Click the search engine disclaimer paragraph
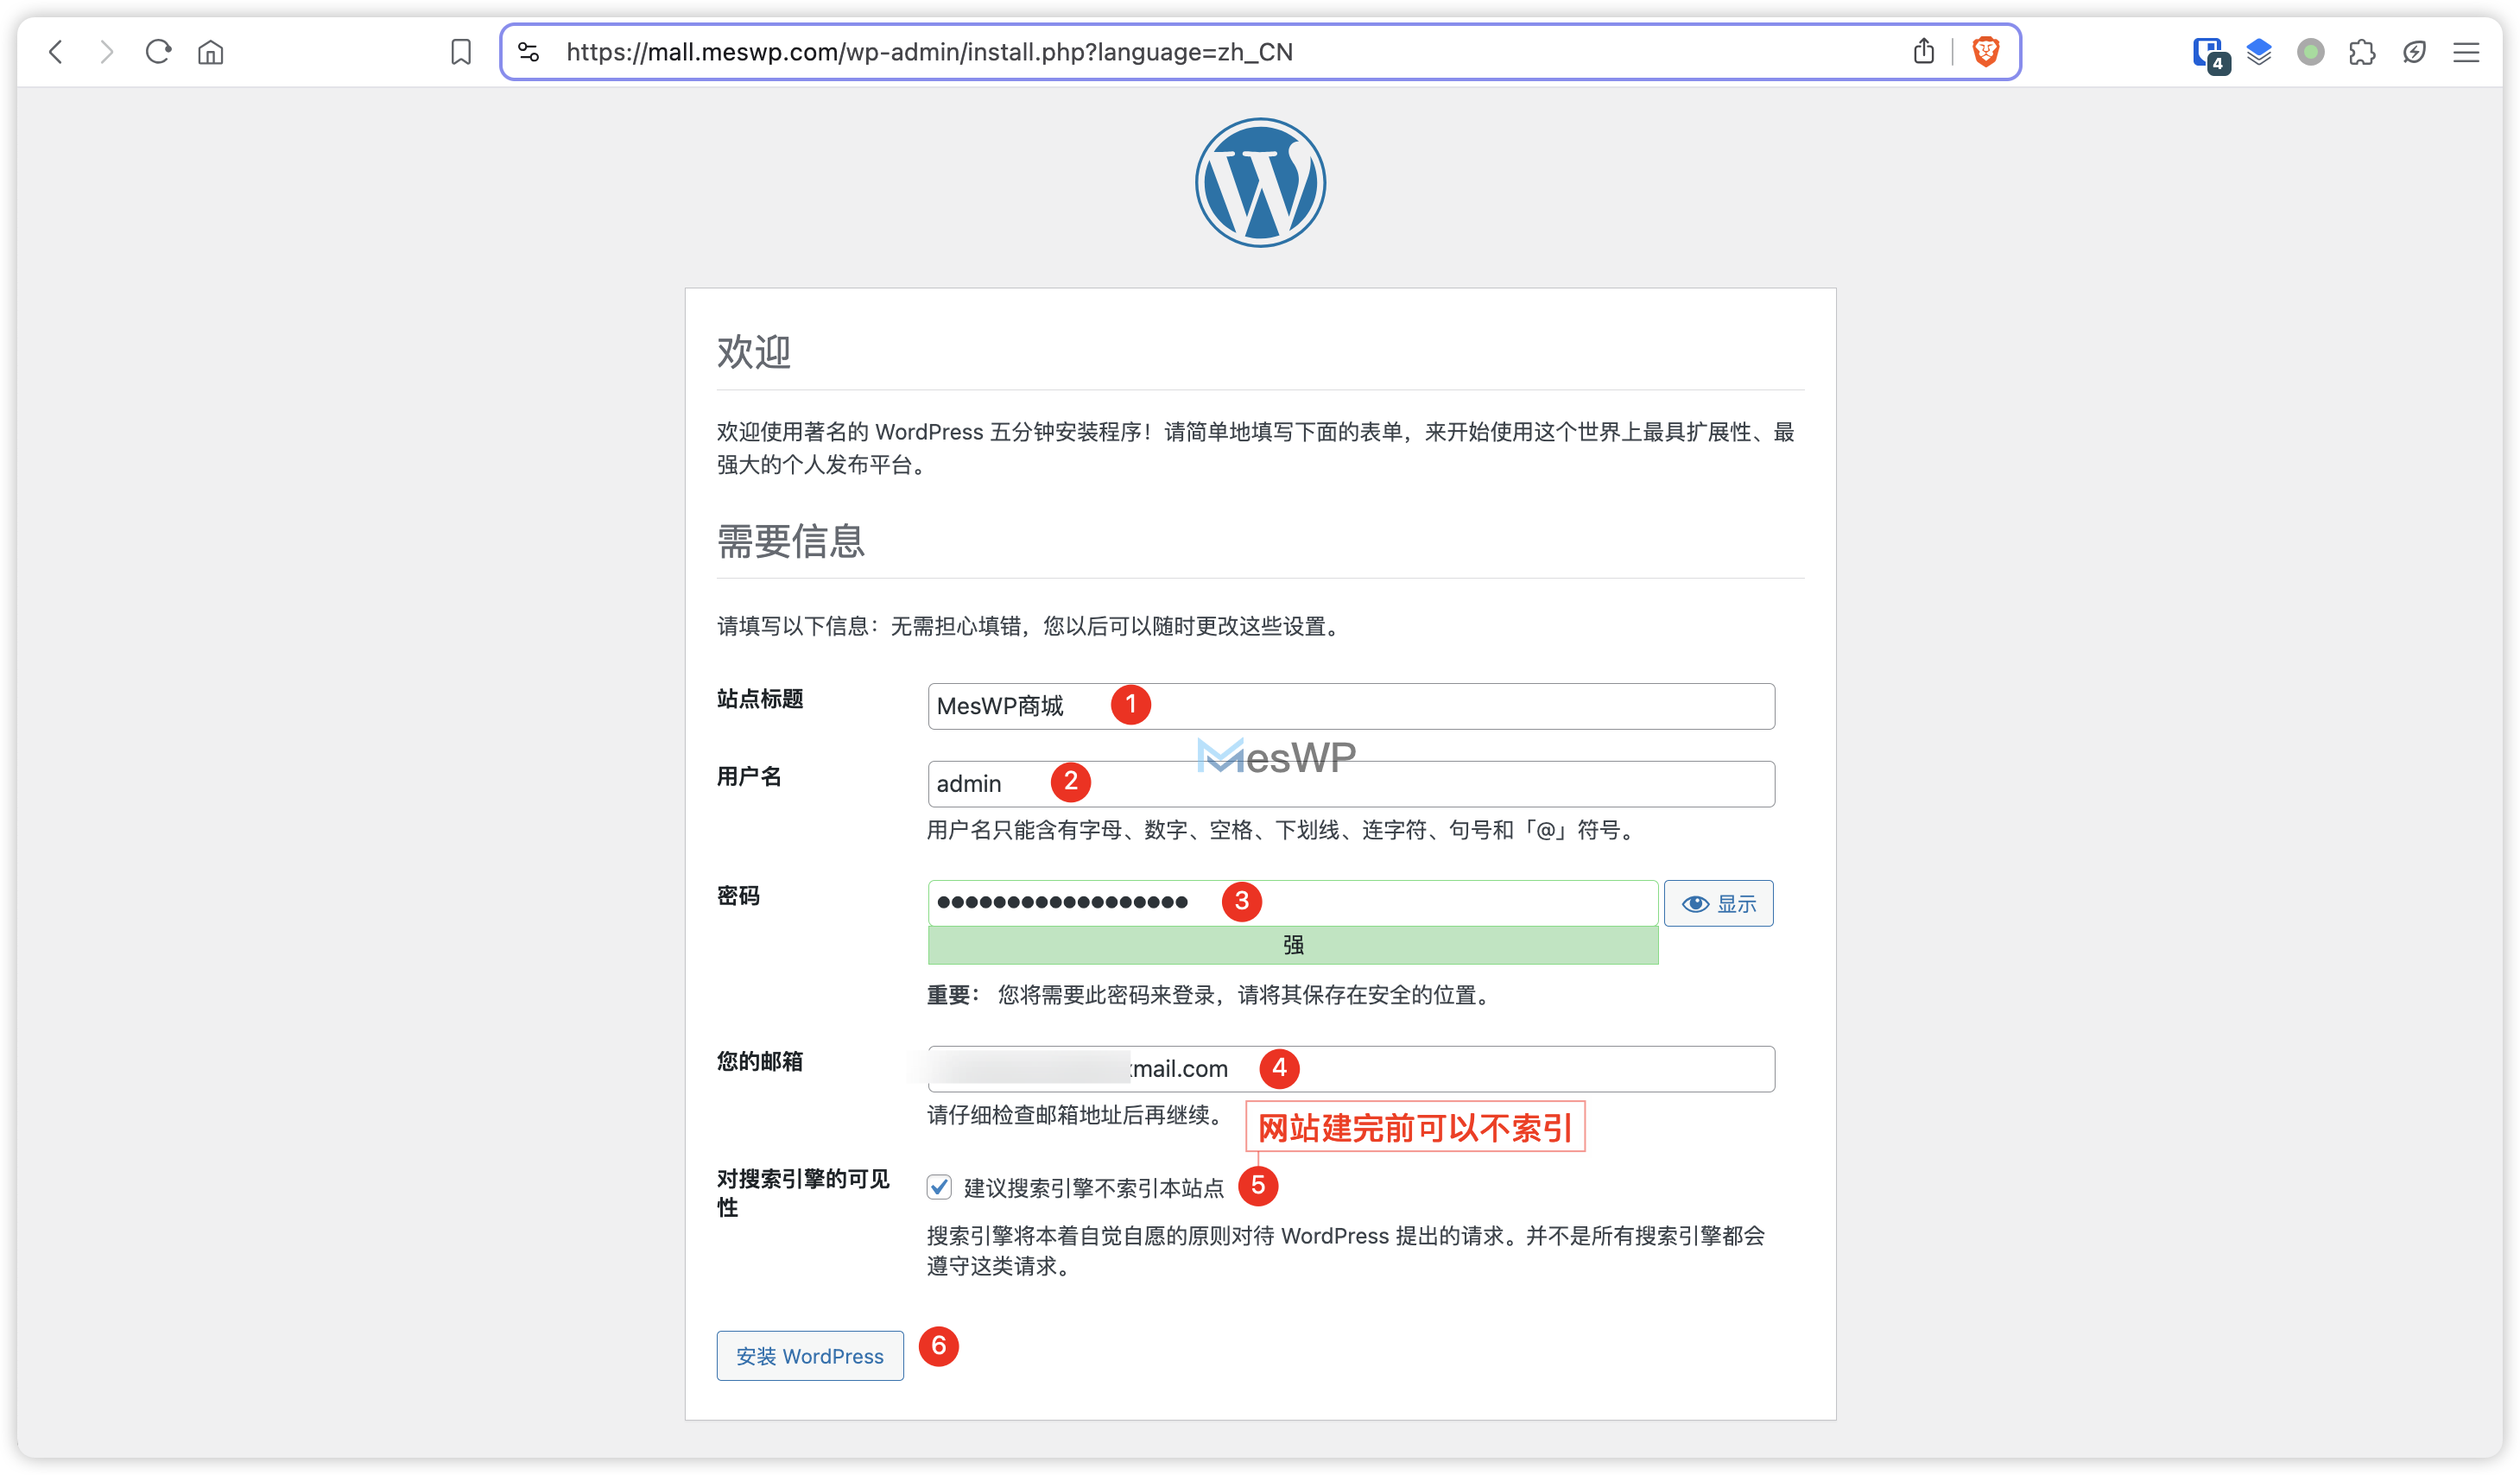2520x1475 pixels. click(x=1346, y=1251)
